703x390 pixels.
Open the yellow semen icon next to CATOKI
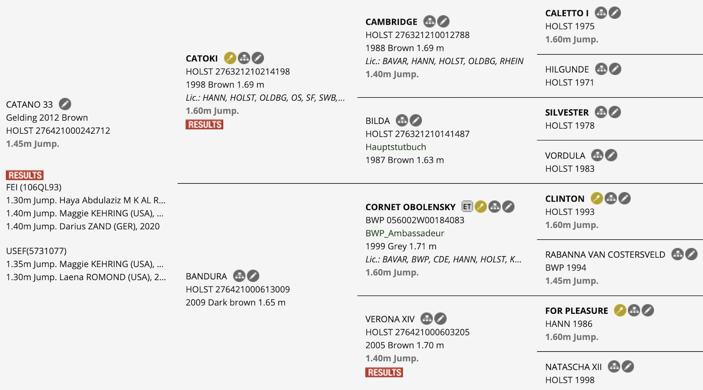(x=230, y=58)
